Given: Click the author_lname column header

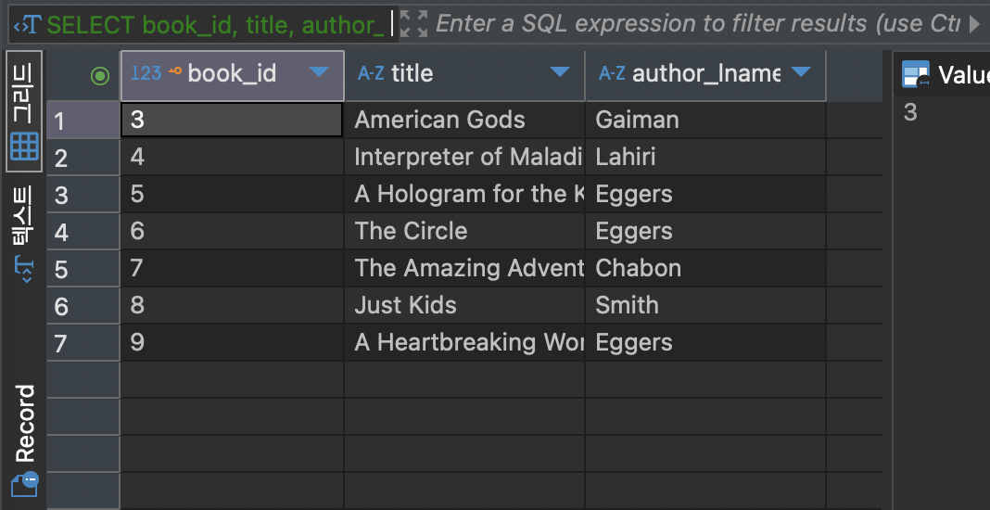Looking at the screenshot, I should [705, 75].
